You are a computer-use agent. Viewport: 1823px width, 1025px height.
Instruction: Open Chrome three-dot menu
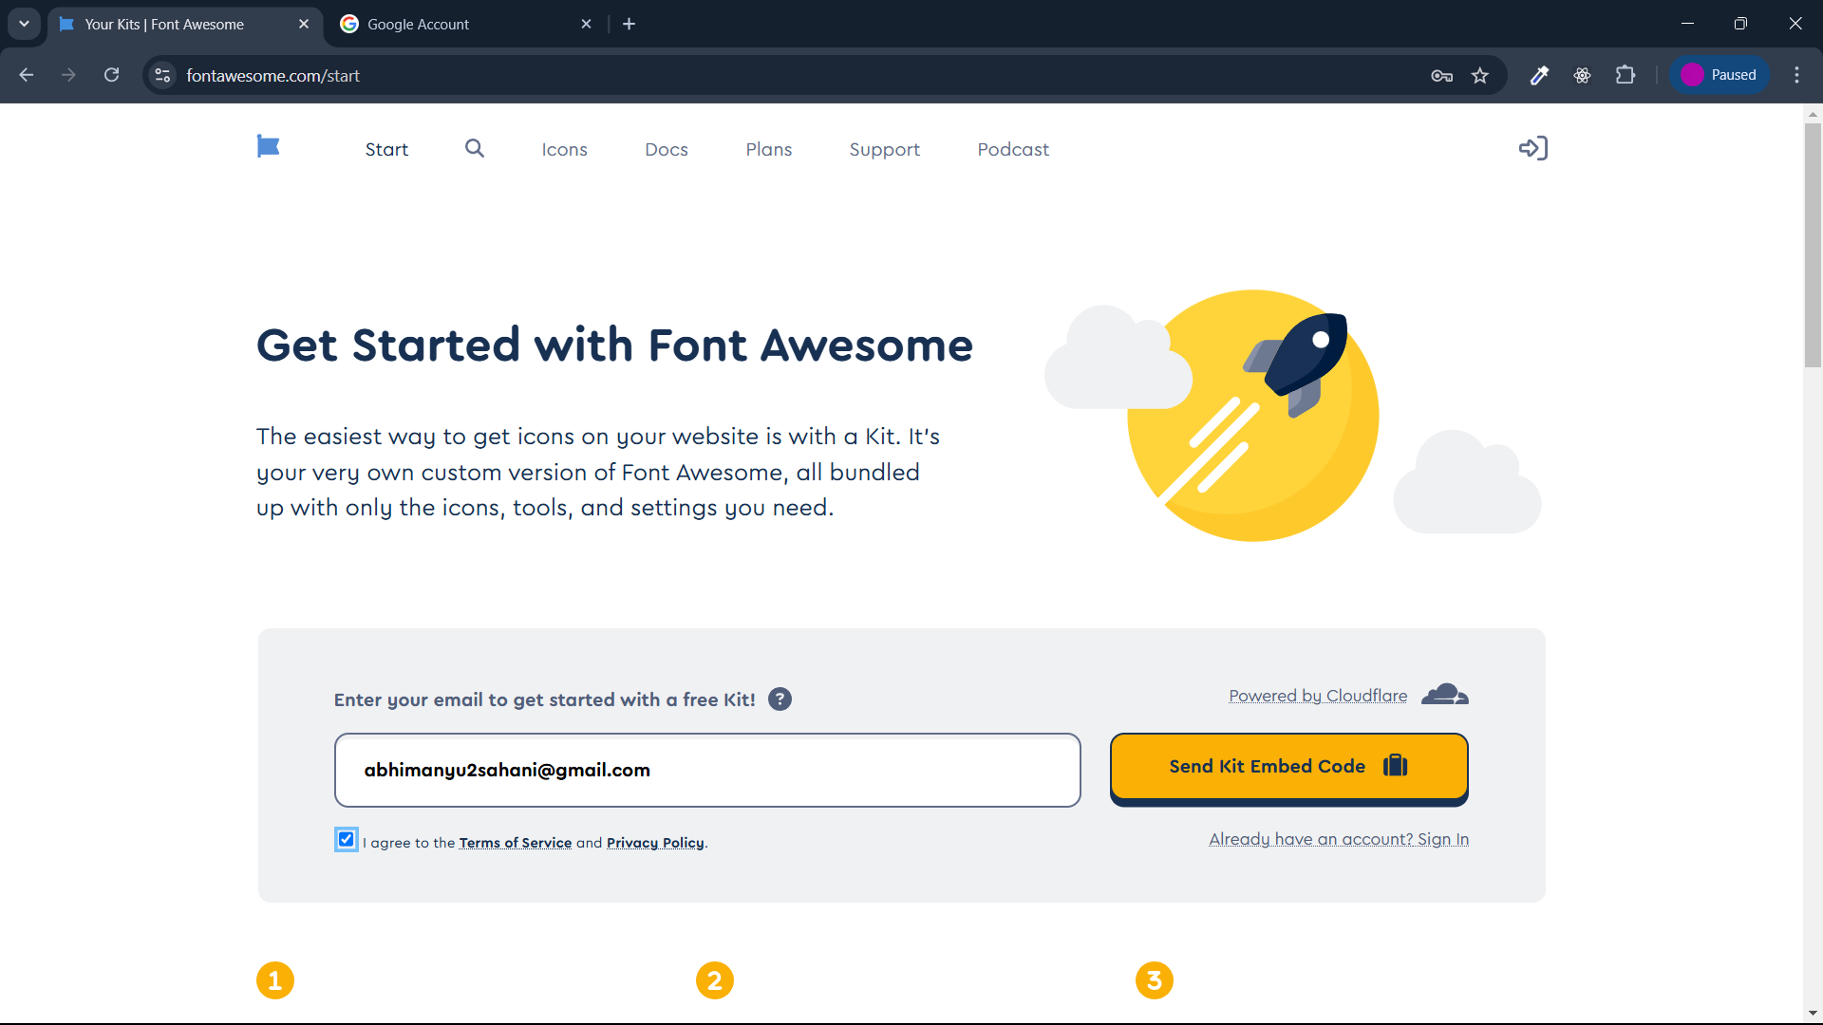click(1796, 75)
